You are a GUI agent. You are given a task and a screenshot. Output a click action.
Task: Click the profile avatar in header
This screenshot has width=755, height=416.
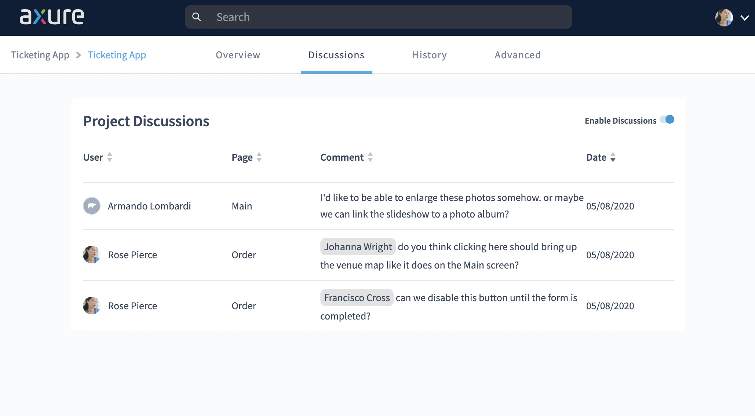(724, 17)
